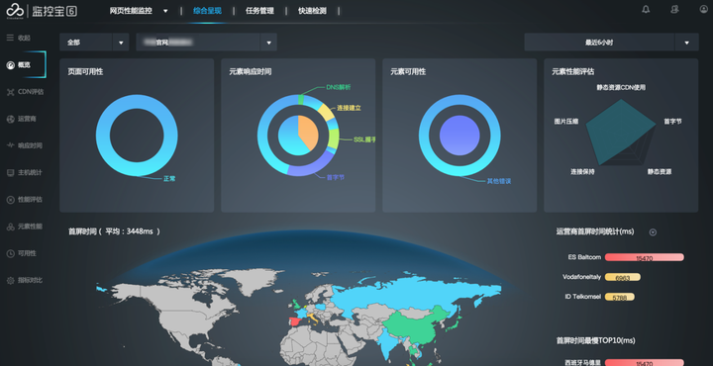
Task: Click the 首屏时间 平均 3448ms heading
Action: click(x=114, y=231)
